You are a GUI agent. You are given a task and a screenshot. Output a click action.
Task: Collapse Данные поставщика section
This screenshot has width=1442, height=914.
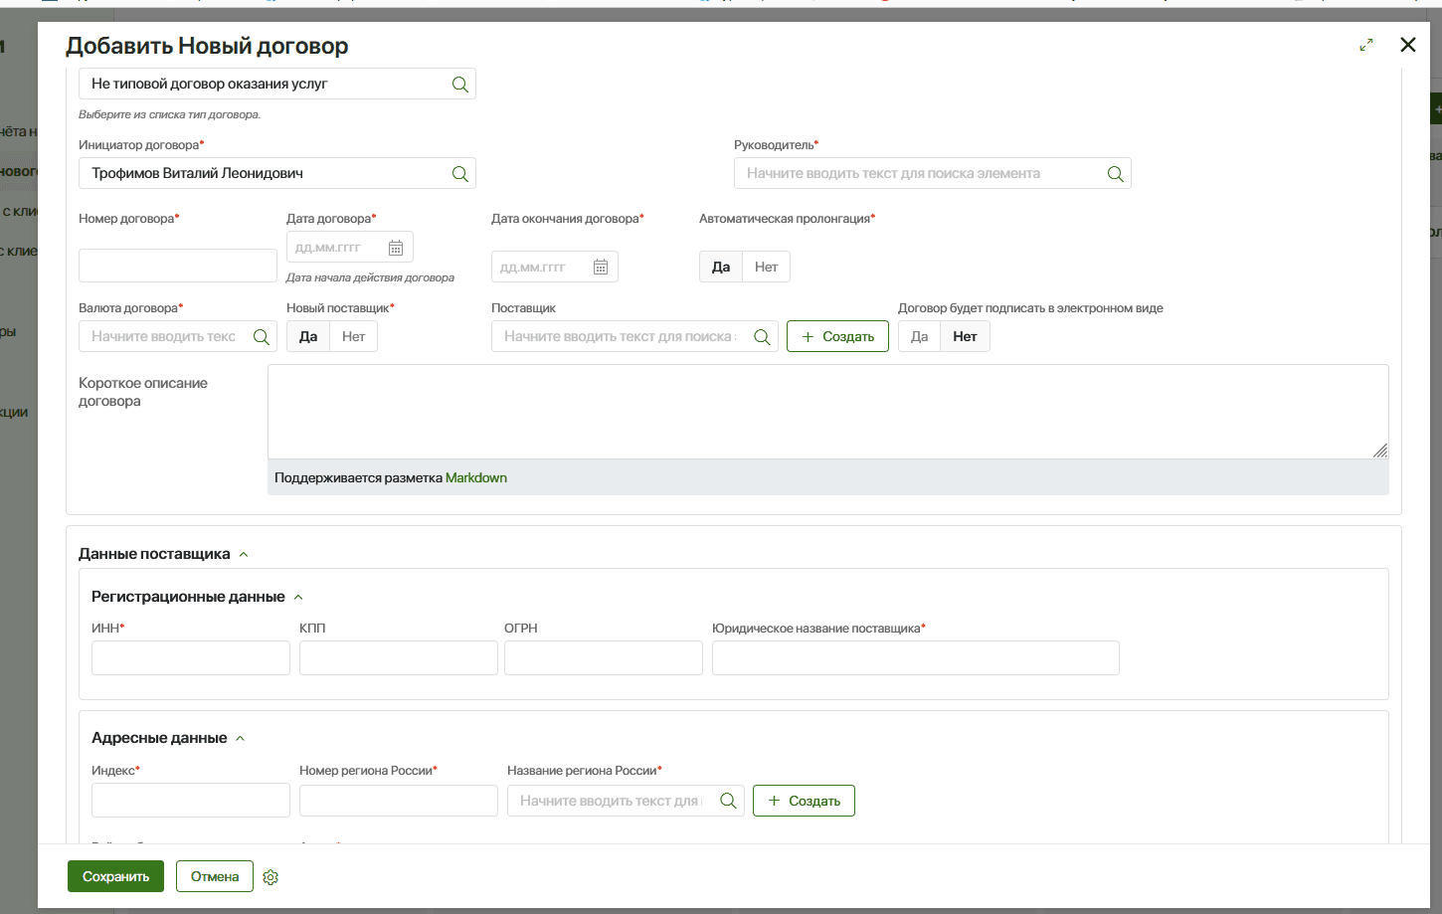244,555
